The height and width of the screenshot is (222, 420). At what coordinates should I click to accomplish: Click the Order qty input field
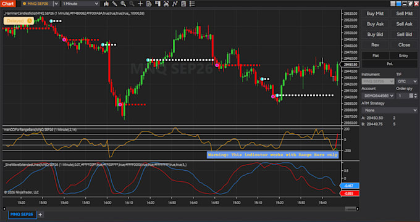point(403,96)
